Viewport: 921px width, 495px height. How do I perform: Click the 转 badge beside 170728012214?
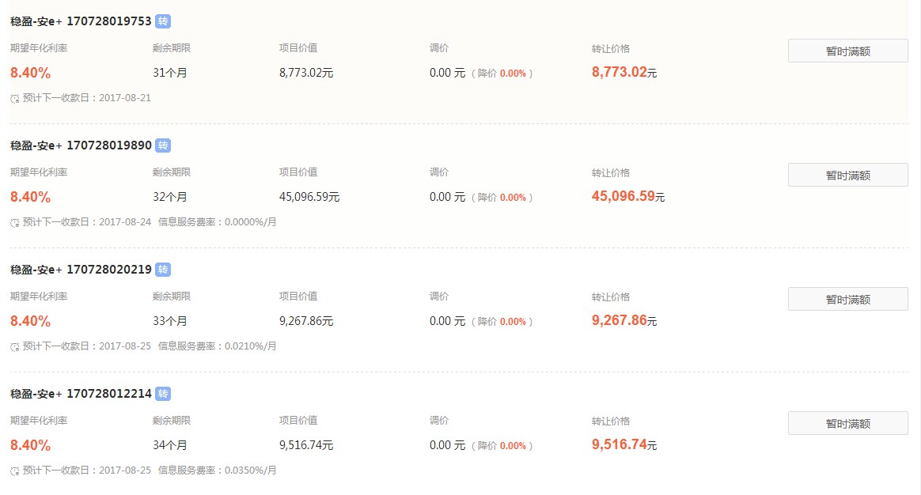163,394
